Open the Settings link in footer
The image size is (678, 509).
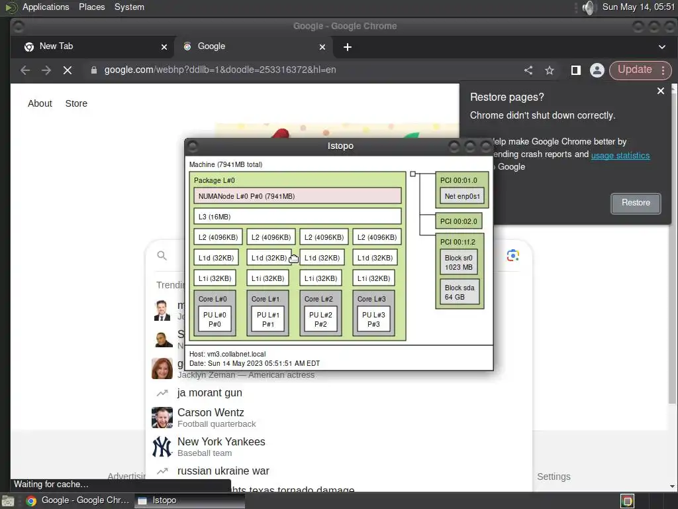pos(554,477)
